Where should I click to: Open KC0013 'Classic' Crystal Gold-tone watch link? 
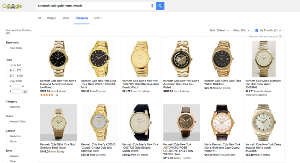[x=99, y=148]
